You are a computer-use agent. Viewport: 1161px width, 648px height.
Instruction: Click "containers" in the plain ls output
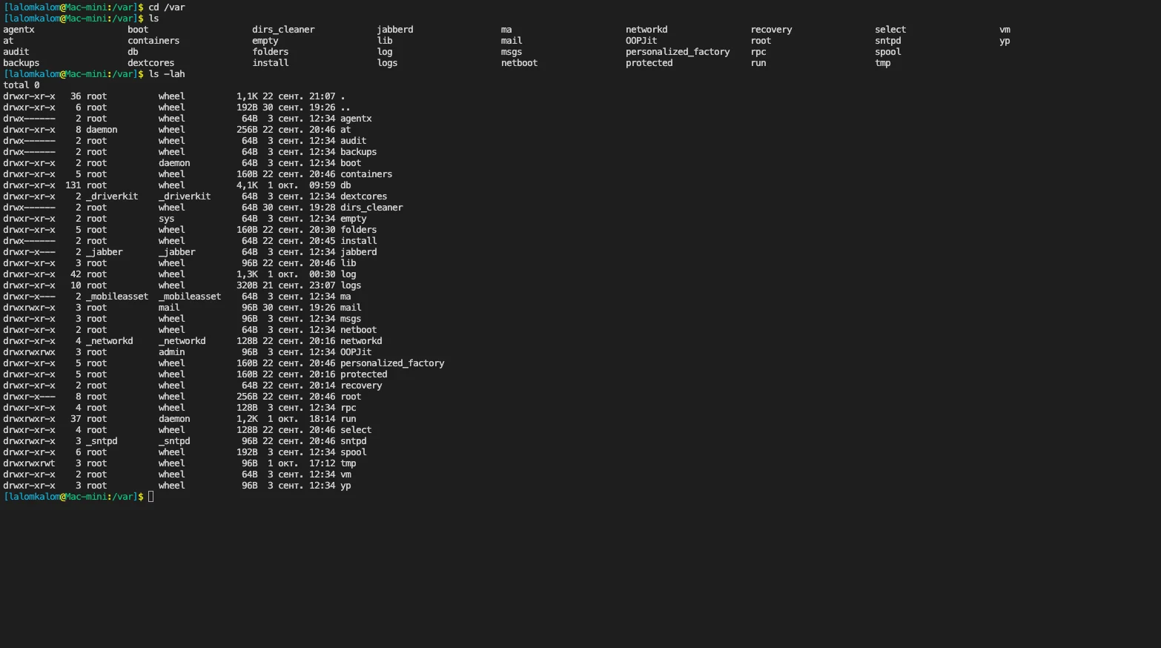(153, 41)
